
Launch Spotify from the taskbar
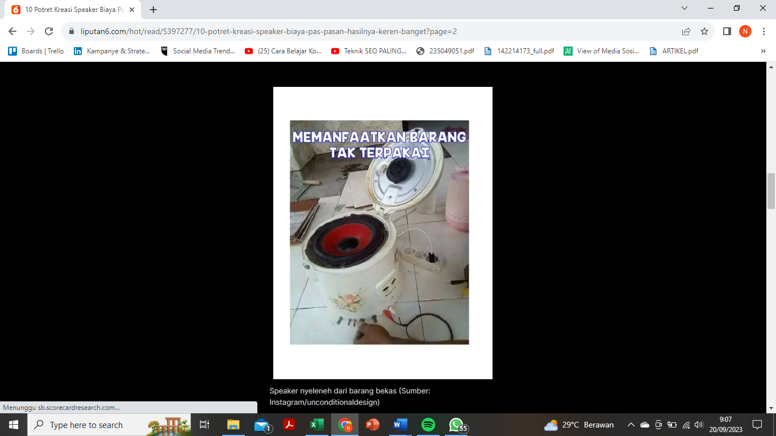pyautogui.click(x=428, y=425)
